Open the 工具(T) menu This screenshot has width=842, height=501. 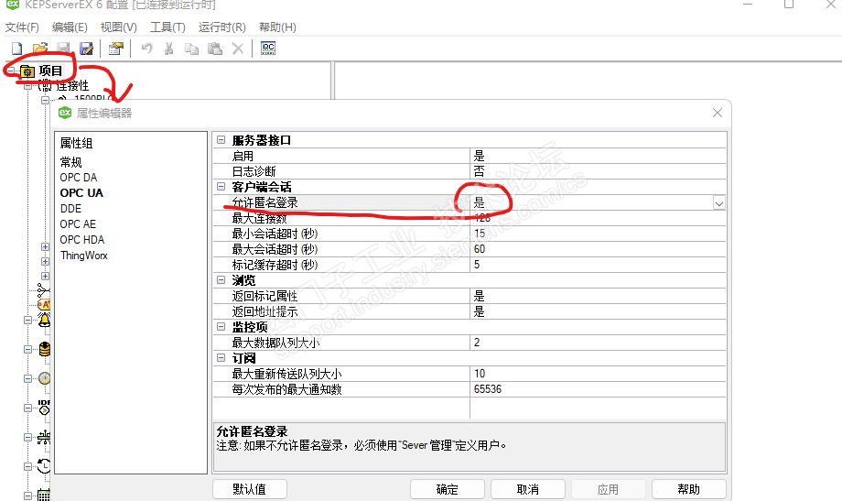pos(168,27)
